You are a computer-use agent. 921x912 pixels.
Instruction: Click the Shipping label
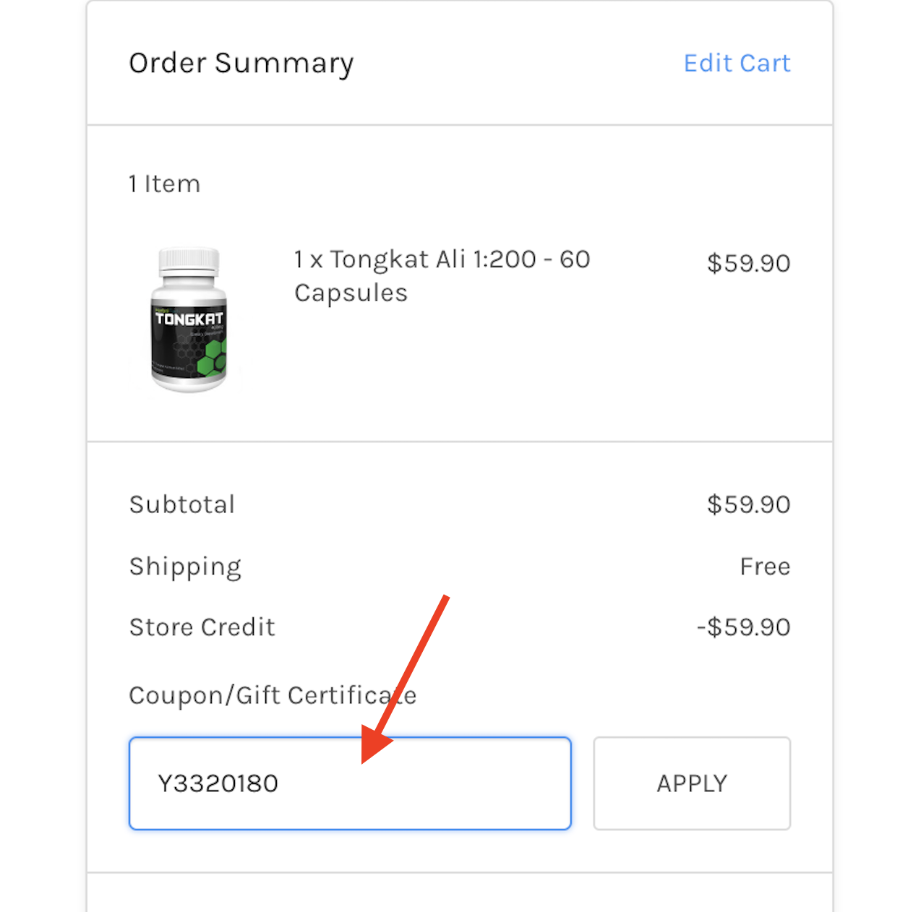[x=185, y=567]
